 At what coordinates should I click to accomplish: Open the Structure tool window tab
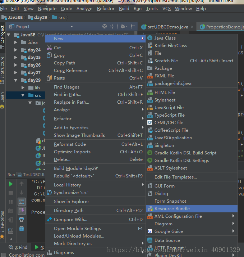2,70
